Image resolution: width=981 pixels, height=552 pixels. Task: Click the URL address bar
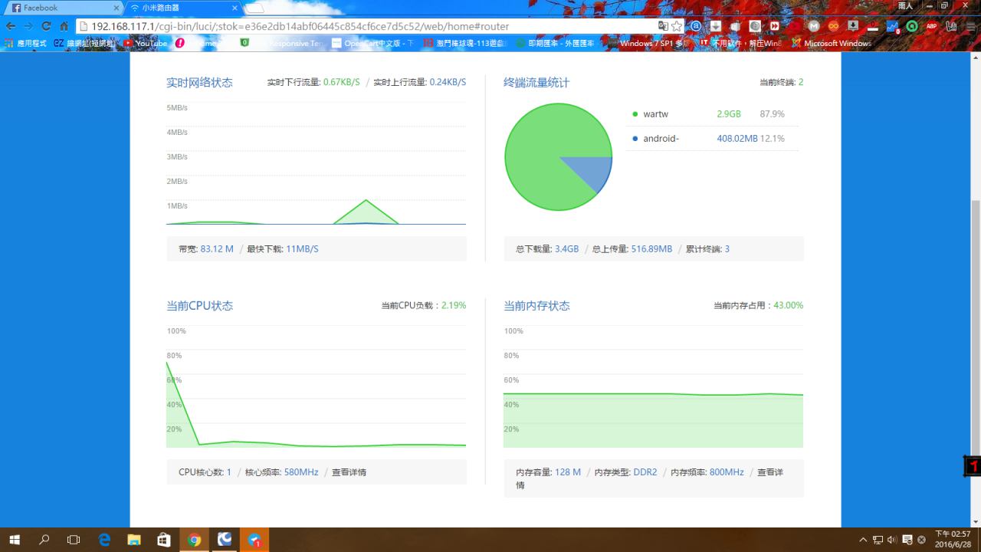pos(368,26)
